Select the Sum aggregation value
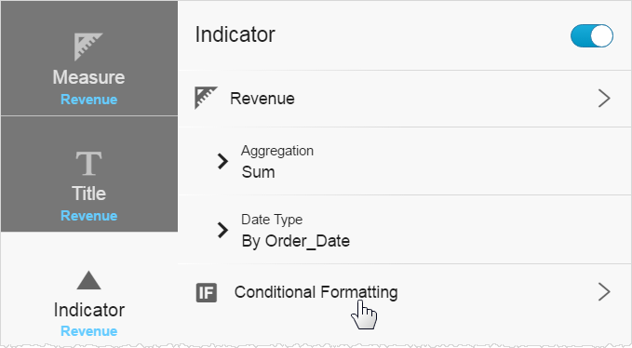Viewport: 632px width, 348px height. pyautogui.click(x=259, y=172)
